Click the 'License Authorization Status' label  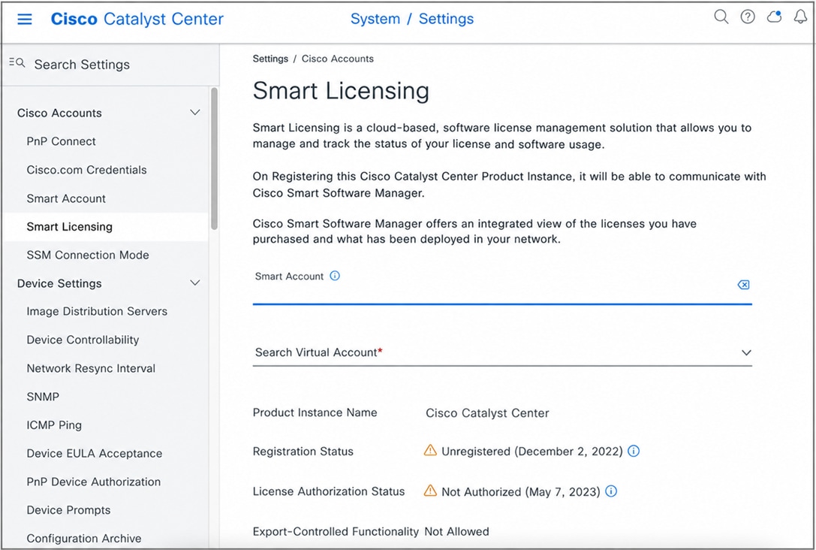click(x=329, y=491)
